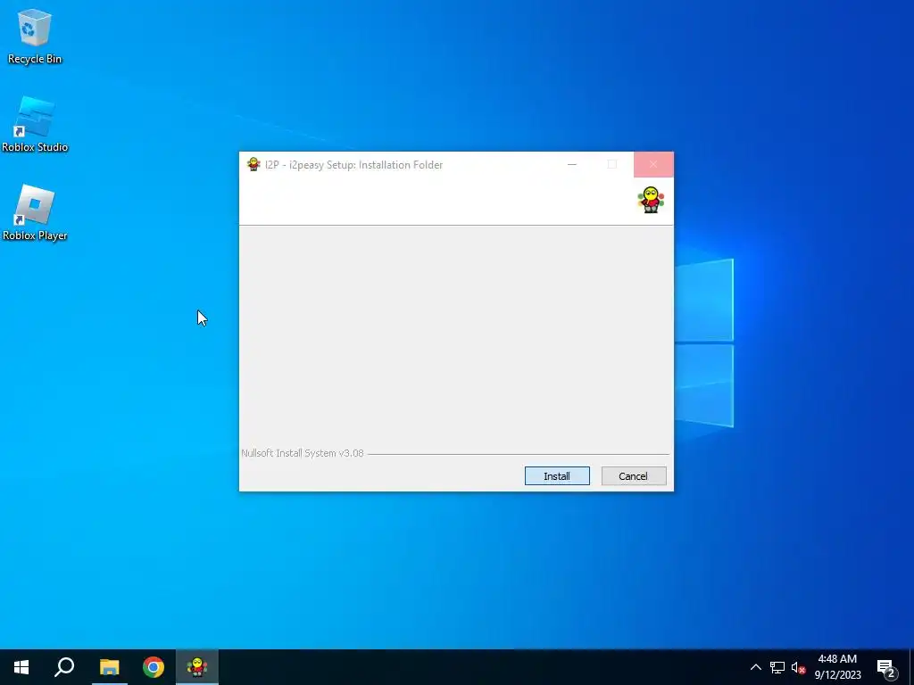Minimize the I2P setup window
This screenshot has height=685, width=914.
pyautogui.click(x=572, y=165)
